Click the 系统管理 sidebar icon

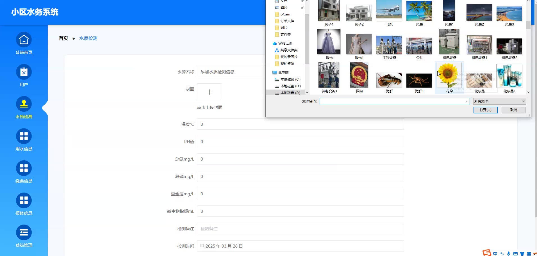pyautogui.click(x=24, y=233)
